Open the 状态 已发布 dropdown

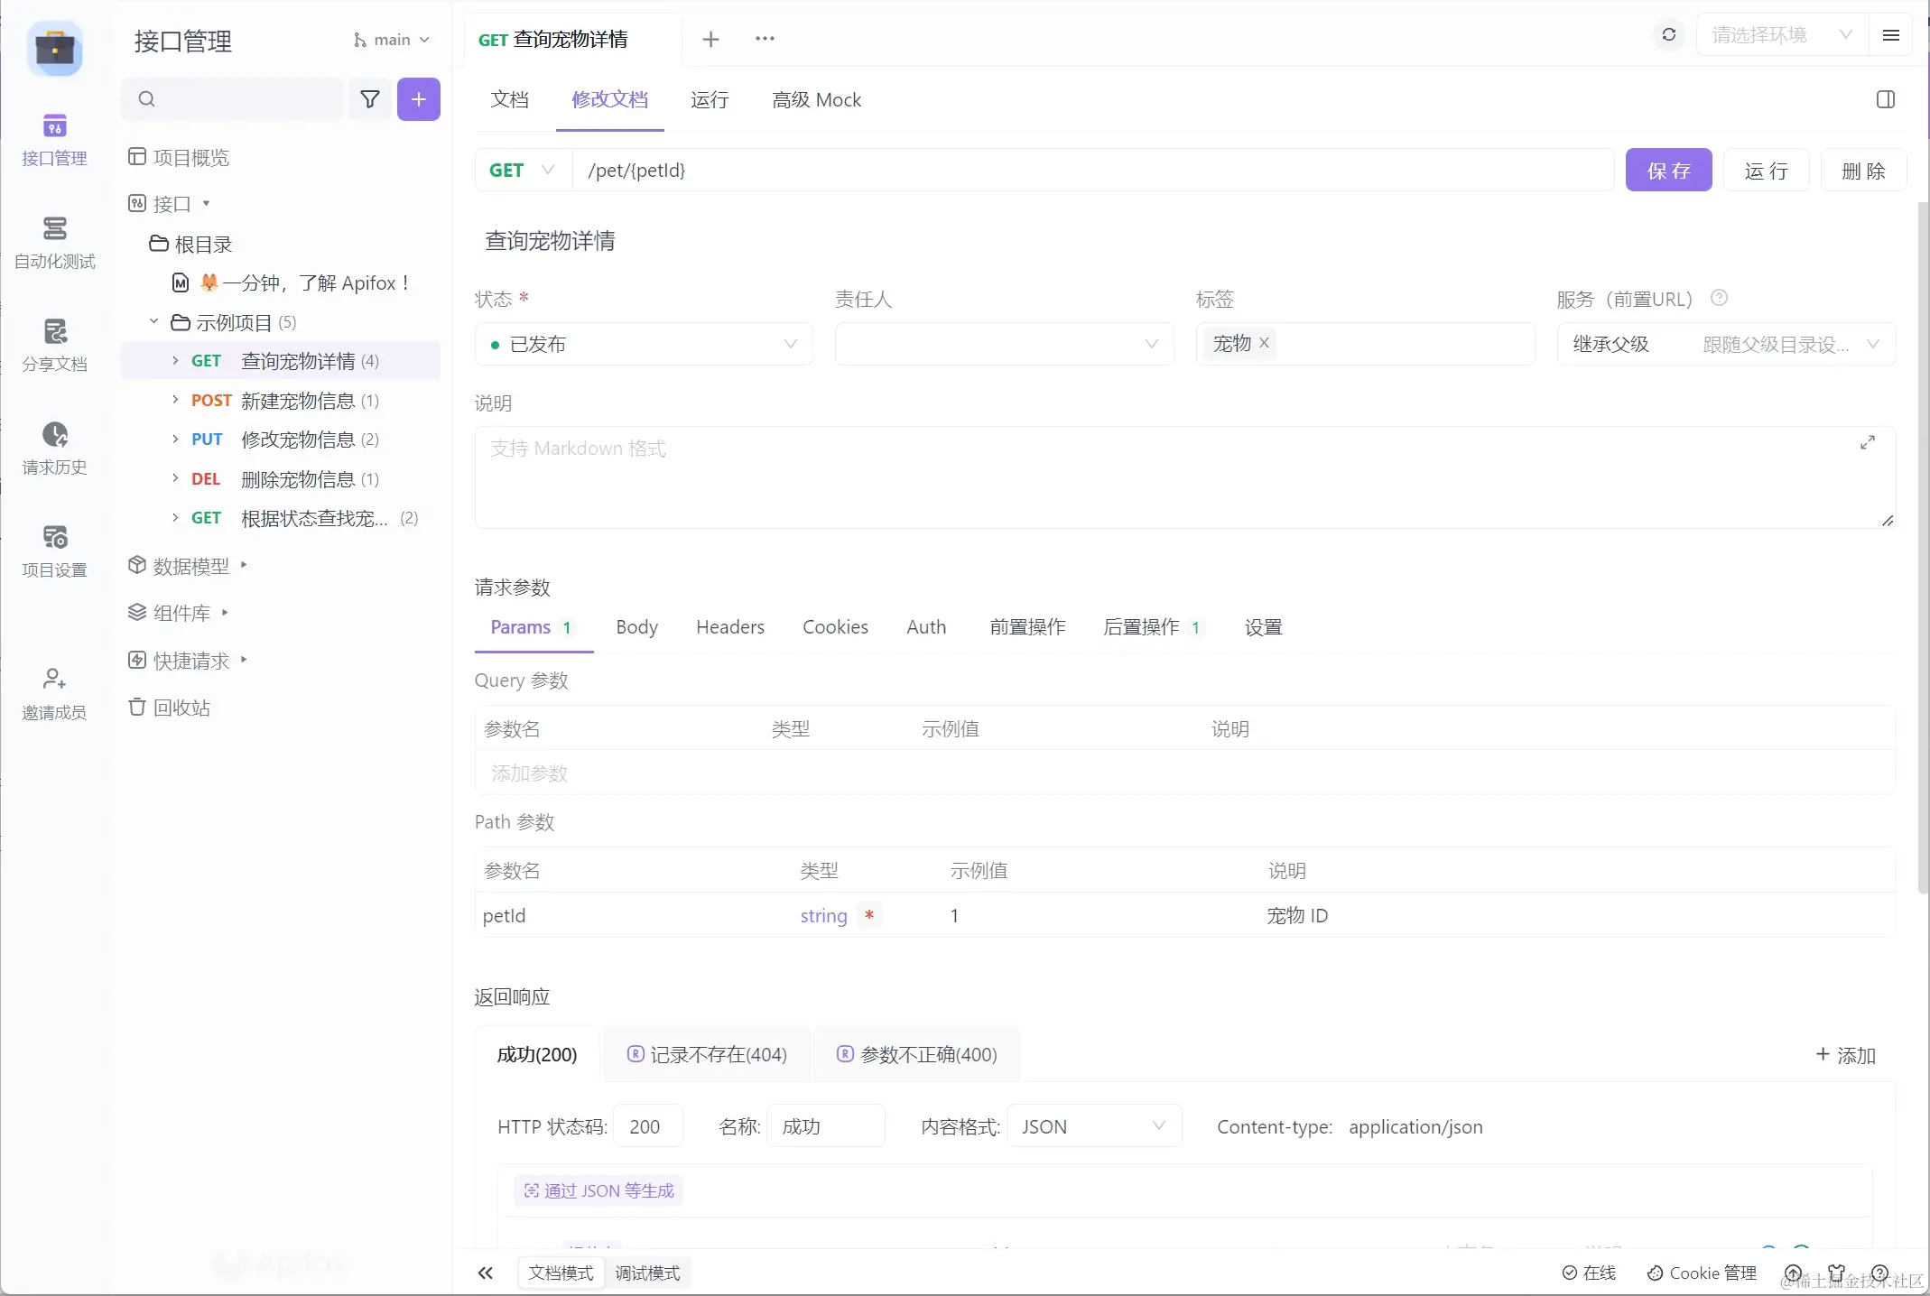tap(643, 344)
